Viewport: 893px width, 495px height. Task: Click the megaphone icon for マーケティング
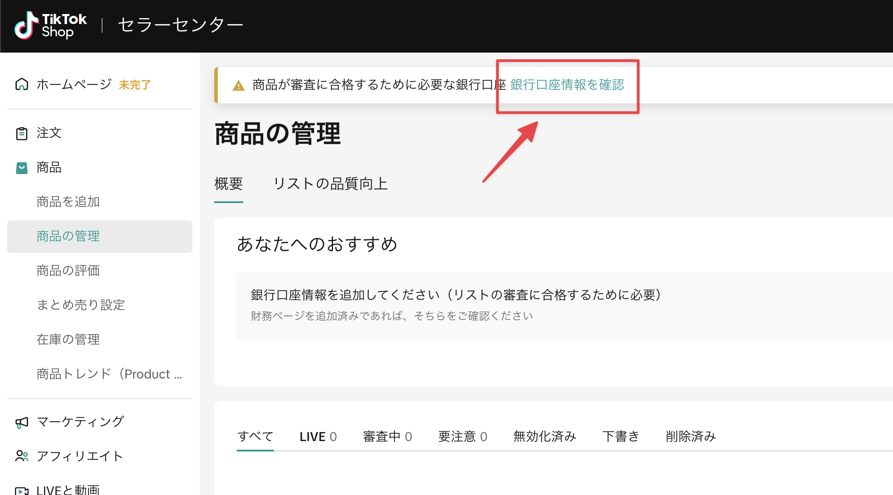[21, 422]
